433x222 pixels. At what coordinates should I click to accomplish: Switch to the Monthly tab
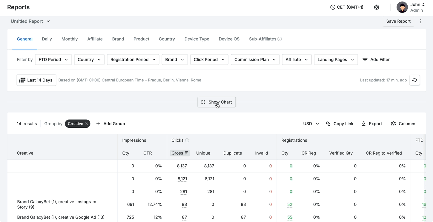tap(70, 39)
